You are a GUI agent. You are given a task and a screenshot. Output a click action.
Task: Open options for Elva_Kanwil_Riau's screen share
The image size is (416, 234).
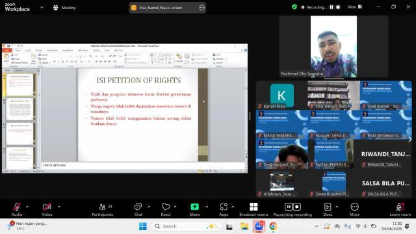(202, 8)
